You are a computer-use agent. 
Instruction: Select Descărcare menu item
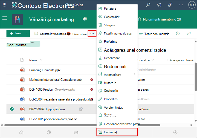[x=117, y=58]
